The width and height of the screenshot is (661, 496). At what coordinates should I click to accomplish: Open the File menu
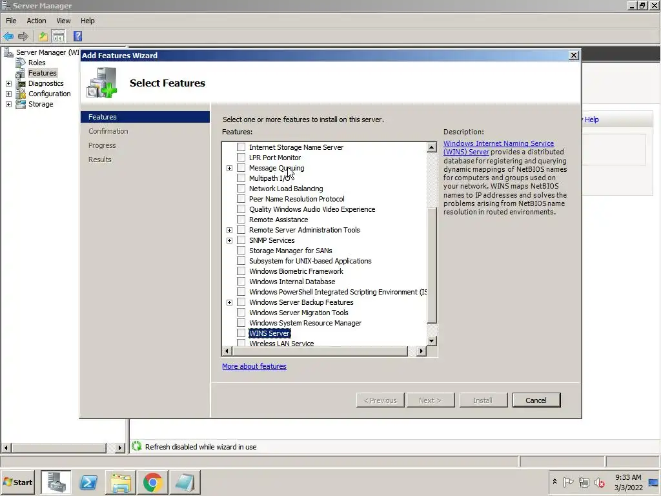pos(11,21)
